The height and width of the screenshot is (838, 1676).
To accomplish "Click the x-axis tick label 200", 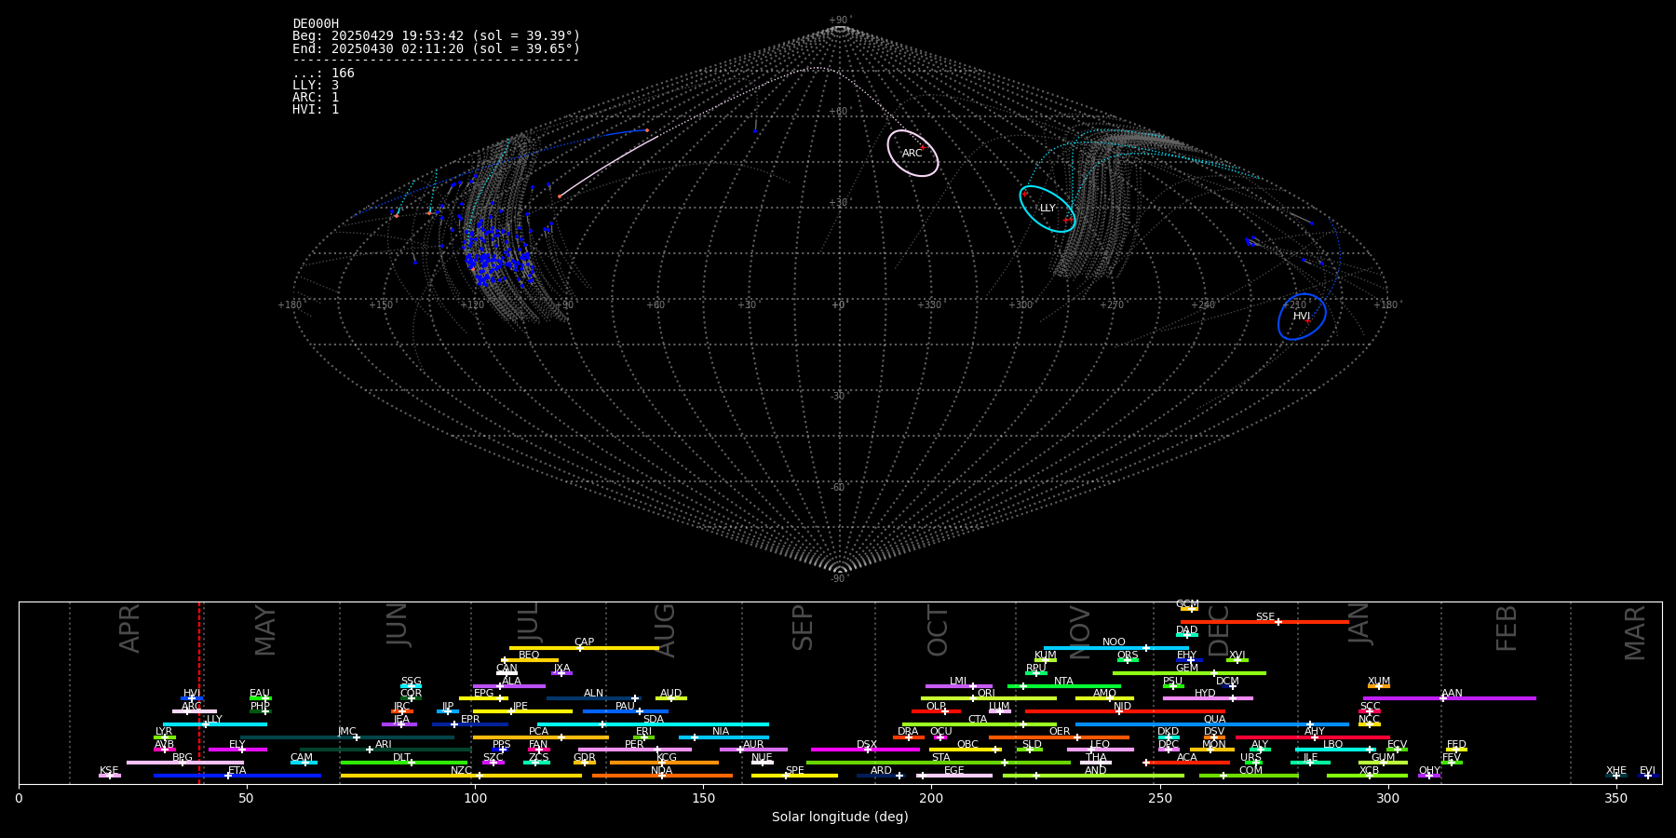I will tap(931, 798).
